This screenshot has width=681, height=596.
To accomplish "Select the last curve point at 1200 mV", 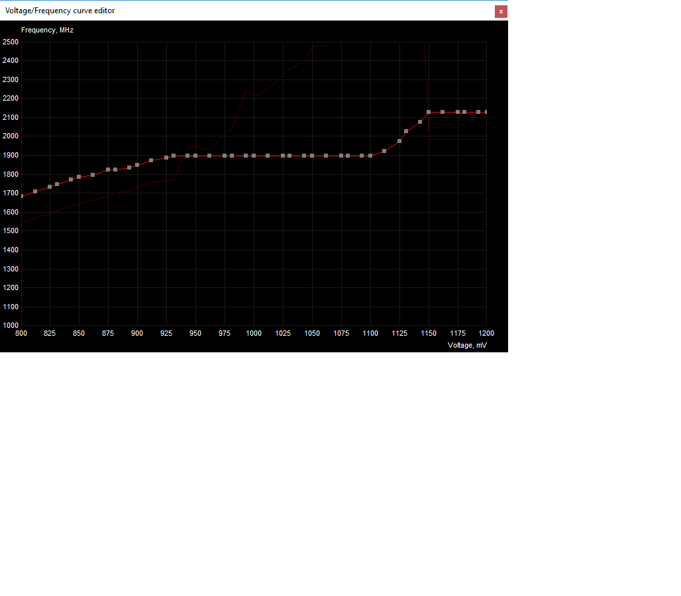I will pos(486,112).
